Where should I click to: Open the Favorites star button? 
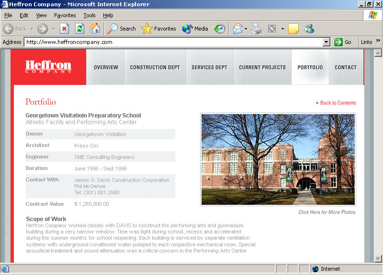tap(159, 29)
